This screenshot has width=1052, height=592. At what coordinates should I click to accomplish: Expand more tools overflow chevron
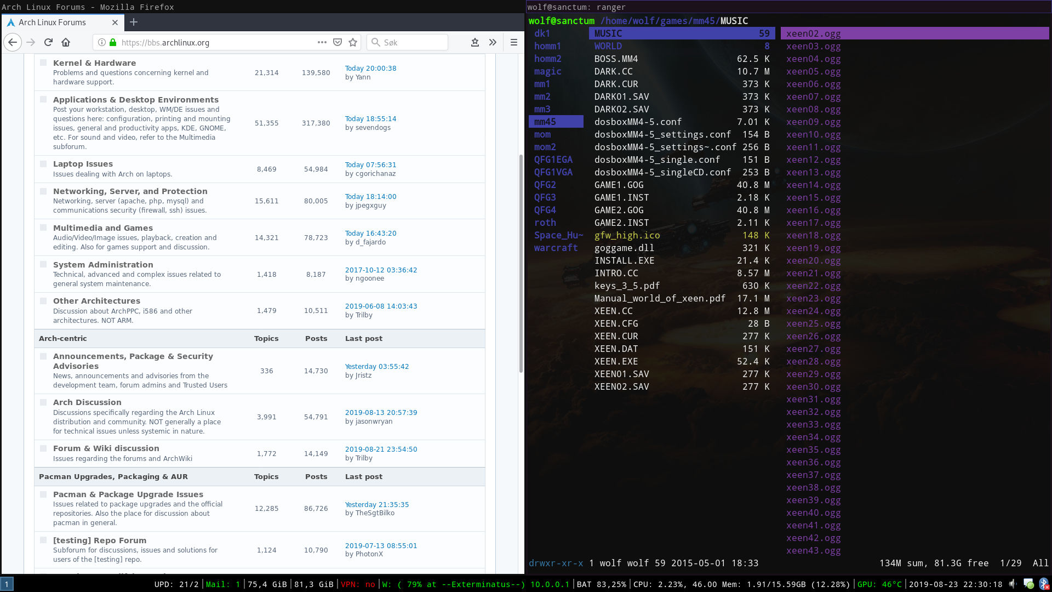[x=493, y=42]
